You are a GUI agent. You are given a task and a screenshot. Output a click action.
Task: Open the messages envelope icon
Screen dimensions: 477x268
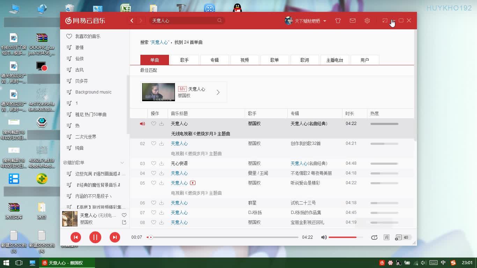[353, 21]
